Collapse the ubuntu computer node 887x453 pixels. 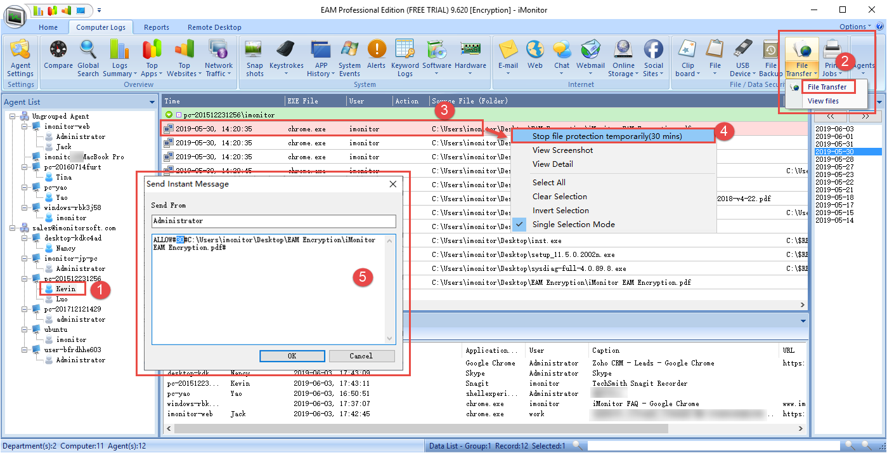[x=26, y=329]
